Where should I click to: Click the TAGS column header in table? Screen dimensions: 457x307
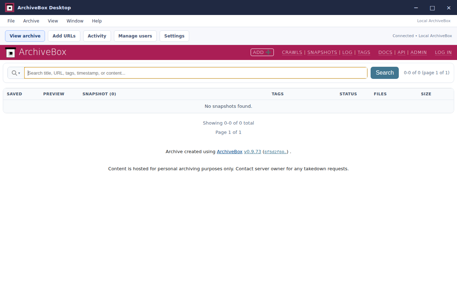click(277, 94)
